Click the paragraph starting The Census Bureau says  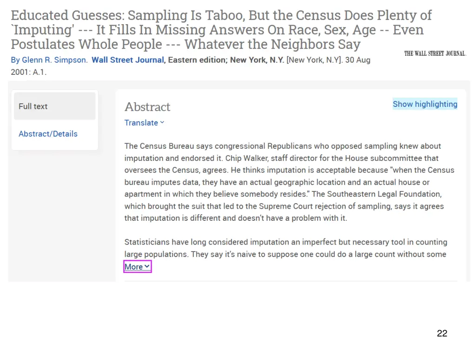289,182
